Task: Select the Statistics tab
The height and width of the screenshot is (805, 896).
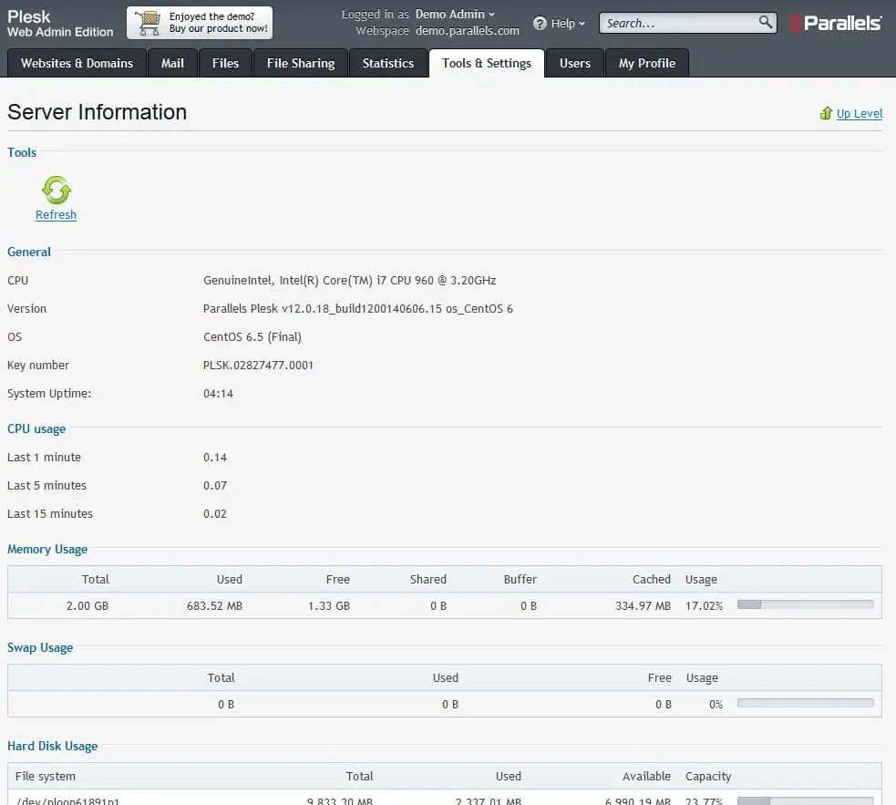Action: coord(387,63)
